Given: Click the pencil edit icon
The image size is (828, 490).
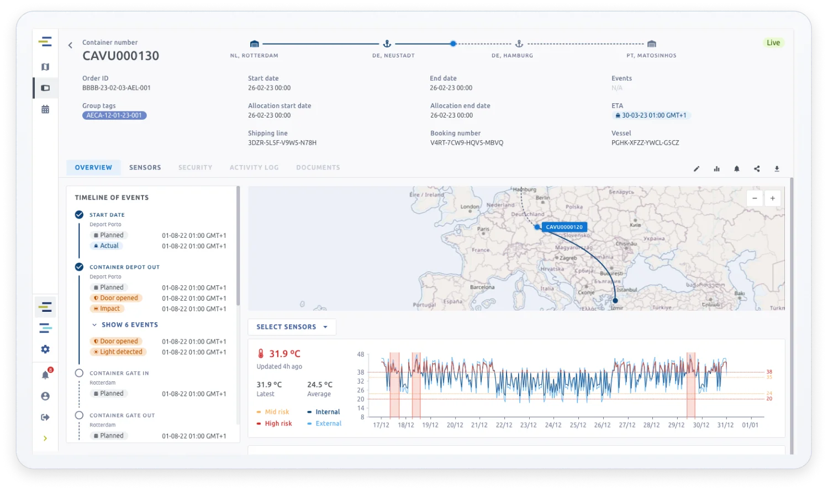Looking at the screenshot, I should pyautogui.click(x=697, y=169).
